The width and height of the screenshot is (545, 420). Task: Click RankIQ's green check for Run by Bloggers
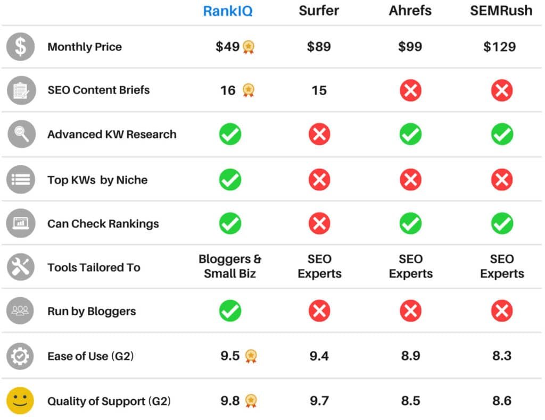[230, 311]
